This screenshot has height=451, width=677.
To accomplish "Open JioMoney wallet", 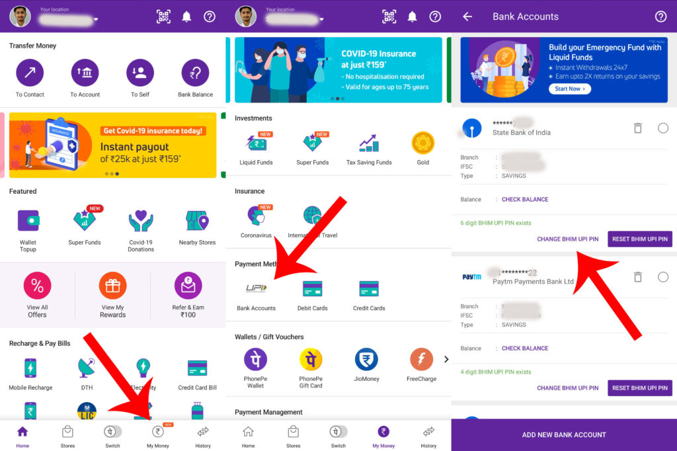I will click(366, 360).
